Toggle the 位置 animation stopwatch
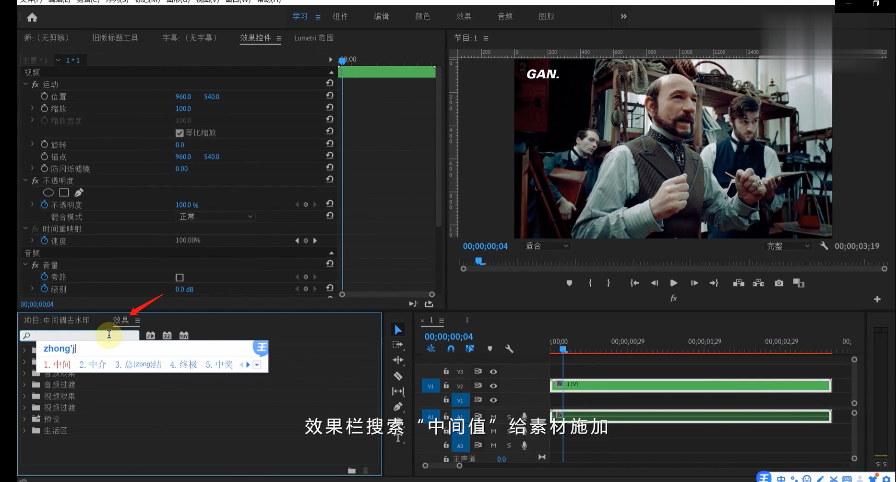Screen dimensions: 896x482 pos(45,96)
